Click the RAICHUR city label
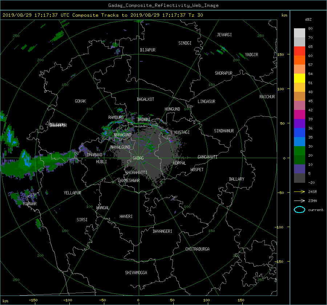The image size is (327, 305). tap(267, 97)
